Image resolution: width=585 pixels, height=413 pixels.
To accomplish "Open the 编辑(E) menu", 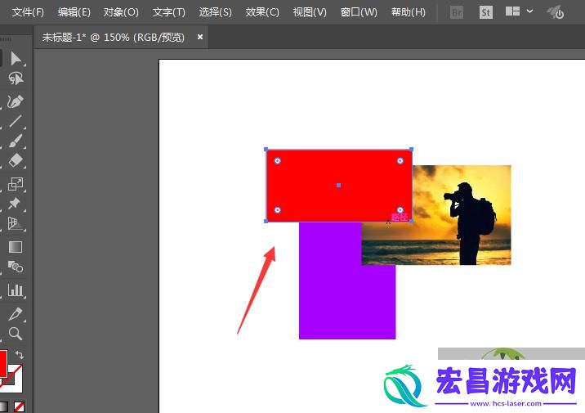I will pyautogui.click(x=74, y=12).
